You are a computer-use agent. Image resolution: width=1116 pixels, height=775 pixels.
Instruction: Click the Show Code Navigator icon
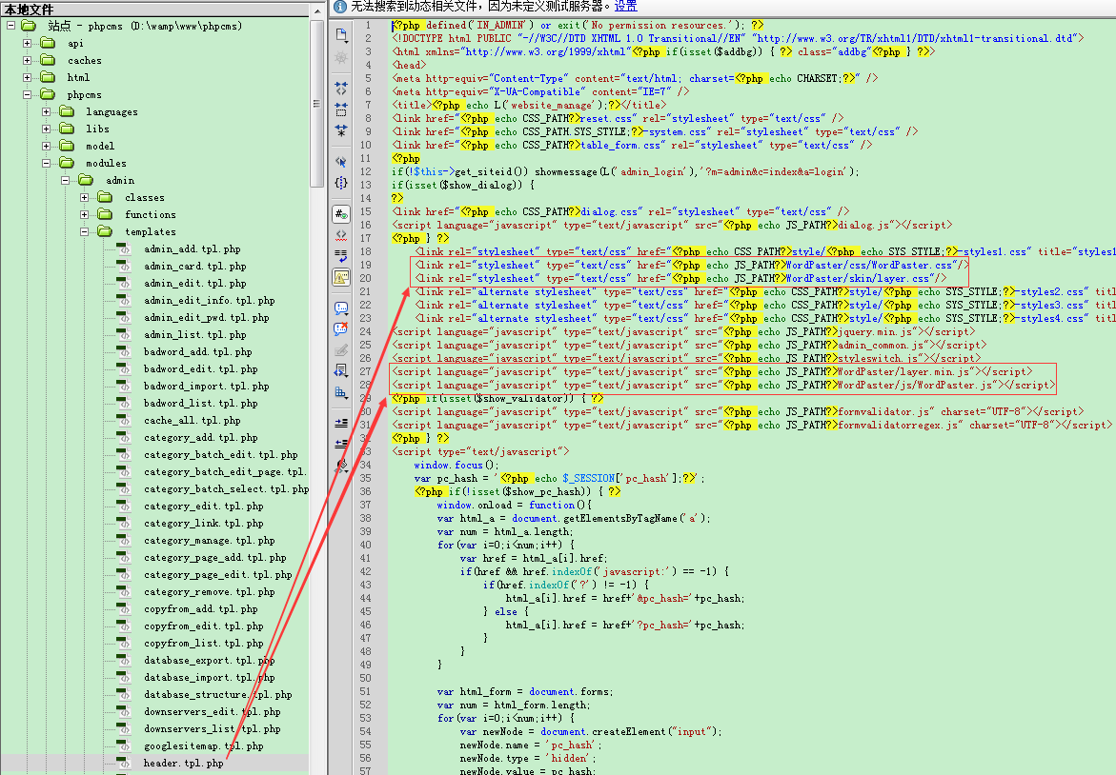coord(341,57)
